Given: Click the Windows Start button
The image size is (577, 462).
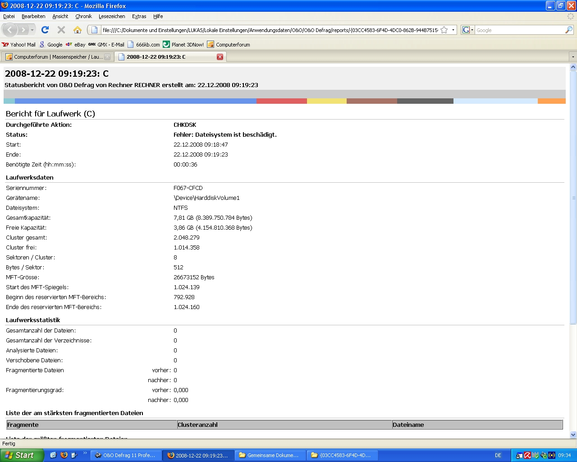Looking at the screenshot, I should [x=21, y=455].
